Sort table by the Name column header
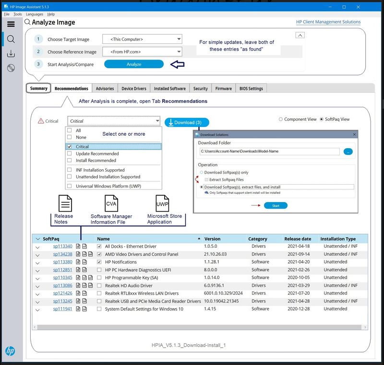 point(103,239)
